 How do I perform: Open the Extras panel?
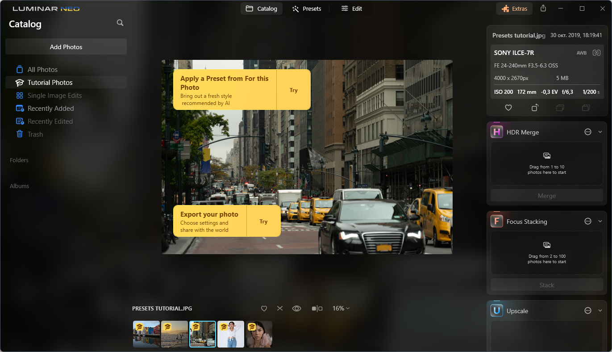point(514,8)
